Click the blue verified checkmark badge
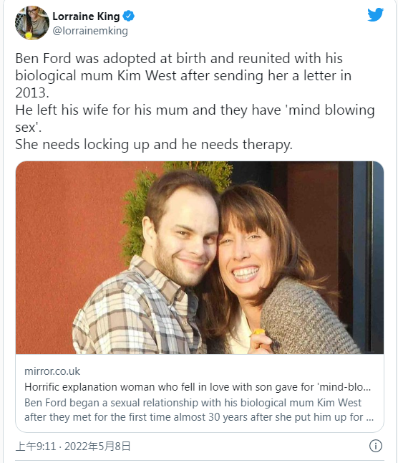 [129, 16]
